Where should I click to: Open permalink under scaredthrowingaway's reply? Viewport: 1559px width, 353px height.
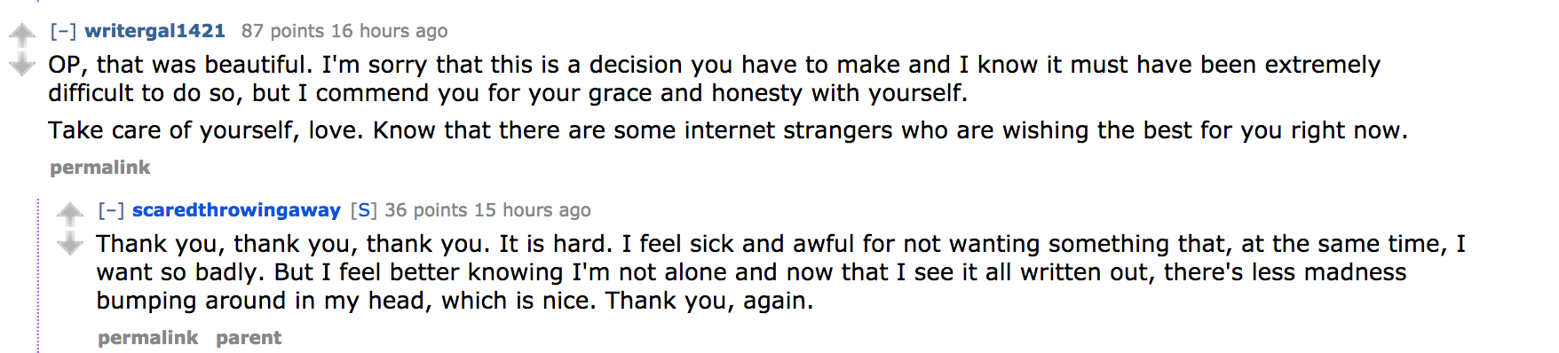[x=148, y=338]
